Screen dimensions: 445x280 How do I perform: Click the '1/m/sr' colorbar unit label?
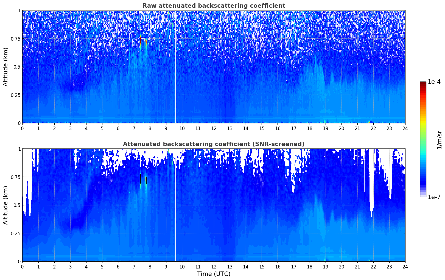[x=439, y=139]
